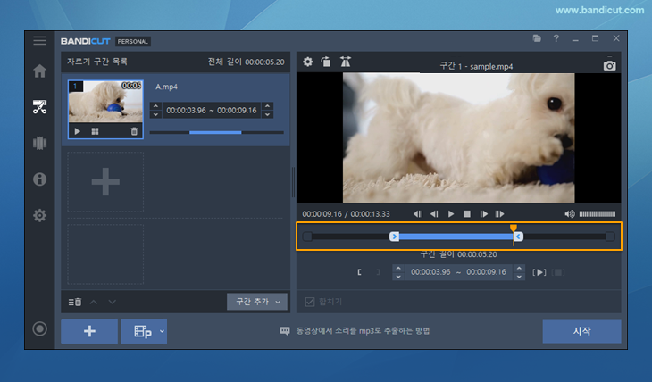This screenshot has height=382, width=652.
Task: Expand the project file dropdown arrow
Action: coord(162,331)
